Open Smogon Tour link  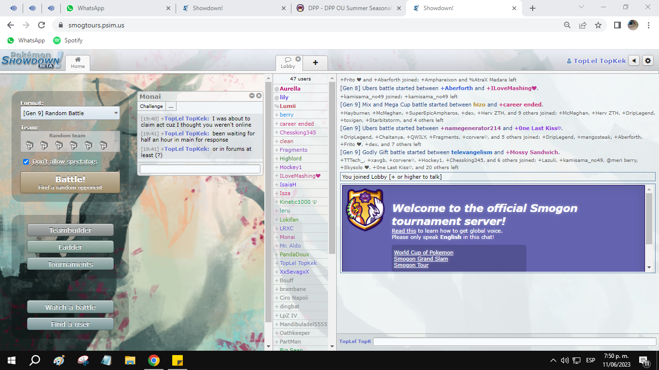411,265
